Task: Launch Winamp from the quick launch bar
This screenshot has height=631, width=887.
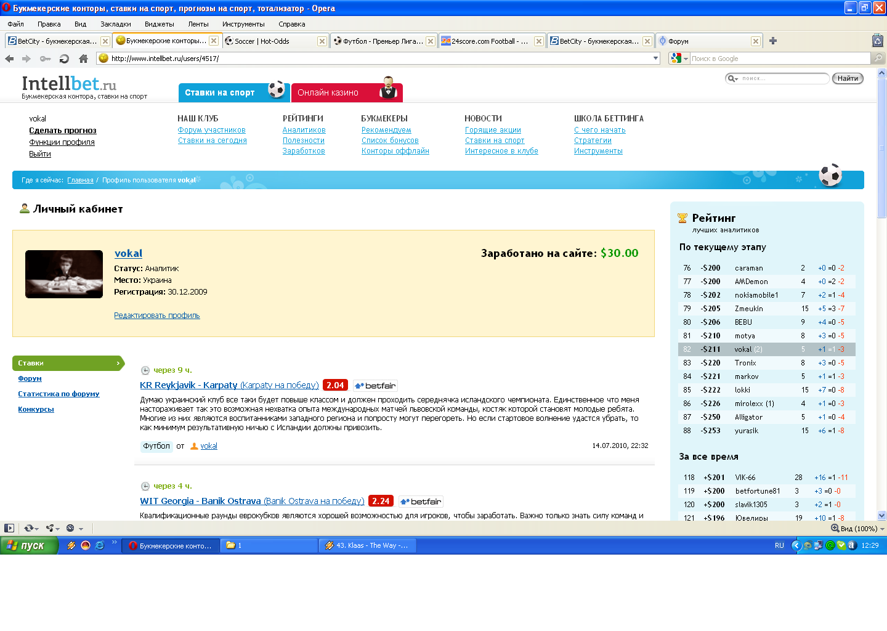Action: pos(71,545)
